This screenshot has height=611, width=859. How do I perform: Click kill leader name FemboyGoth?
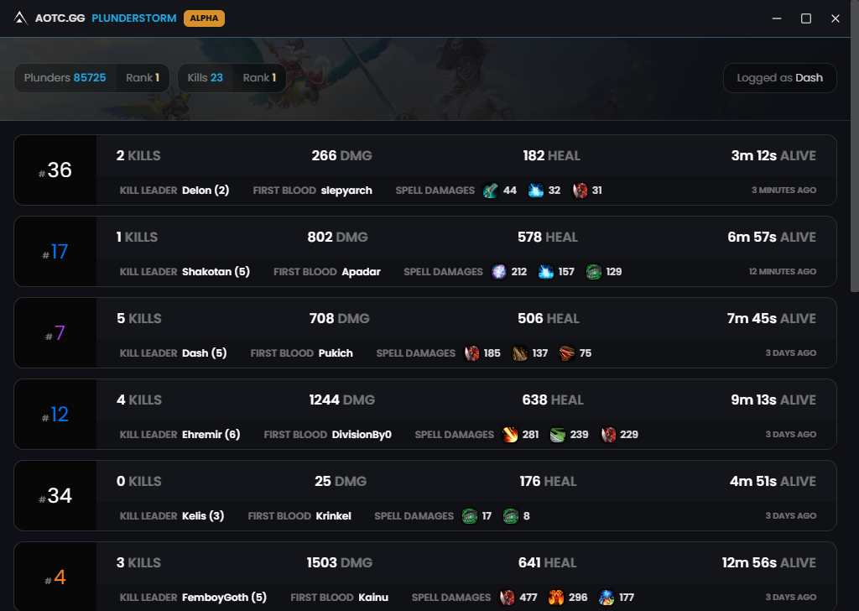point(216,598)
